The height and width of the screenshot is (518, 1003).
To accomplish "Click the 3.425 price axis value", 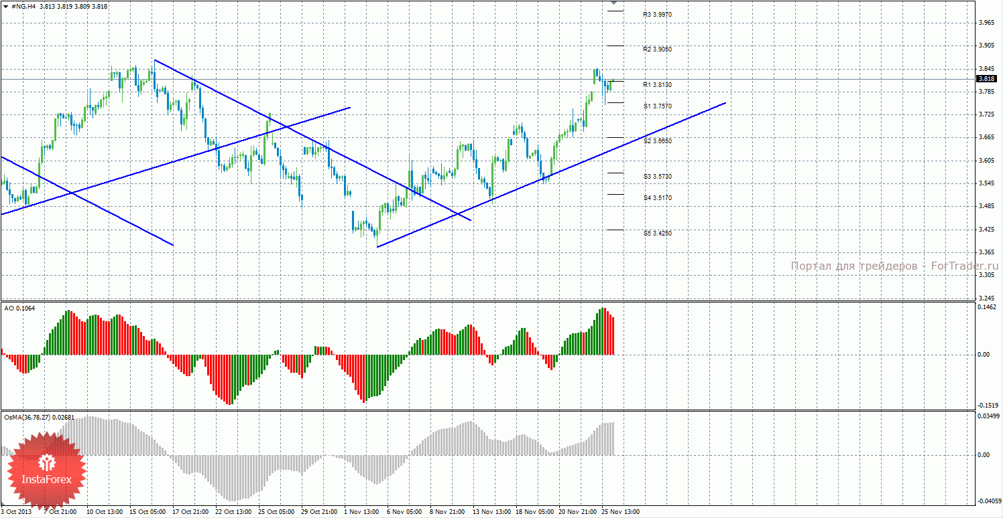I will (986, 230).
